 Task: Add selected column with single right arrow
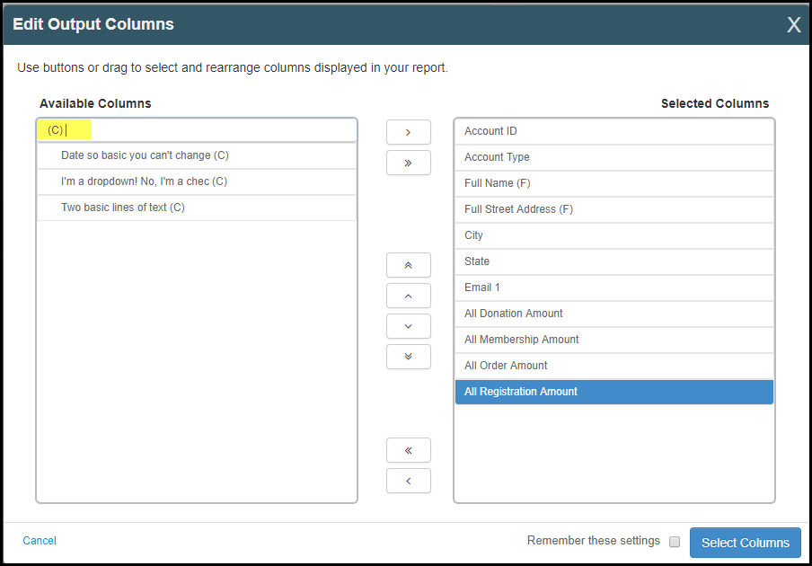(x=408, y=132)
